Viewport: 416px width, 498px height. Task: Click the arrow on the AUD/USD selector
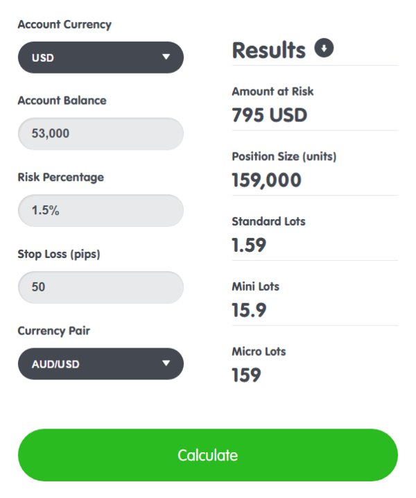166,363
